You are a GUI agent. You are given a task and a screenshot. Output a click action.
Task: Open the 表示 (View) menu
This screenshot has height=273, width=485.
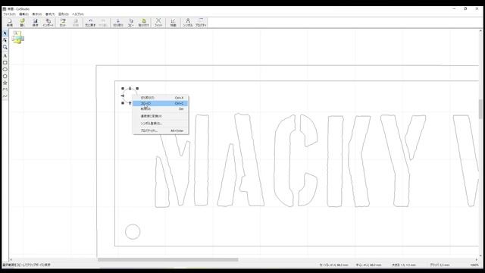(x=37, y=14)
